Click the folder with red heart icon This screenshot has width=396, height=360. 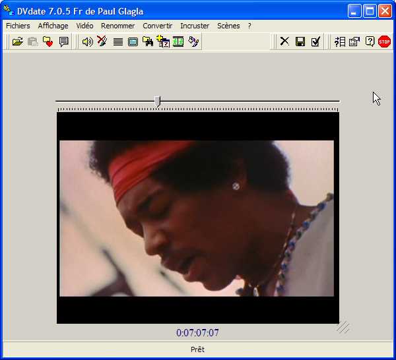[x=48, y=42]
